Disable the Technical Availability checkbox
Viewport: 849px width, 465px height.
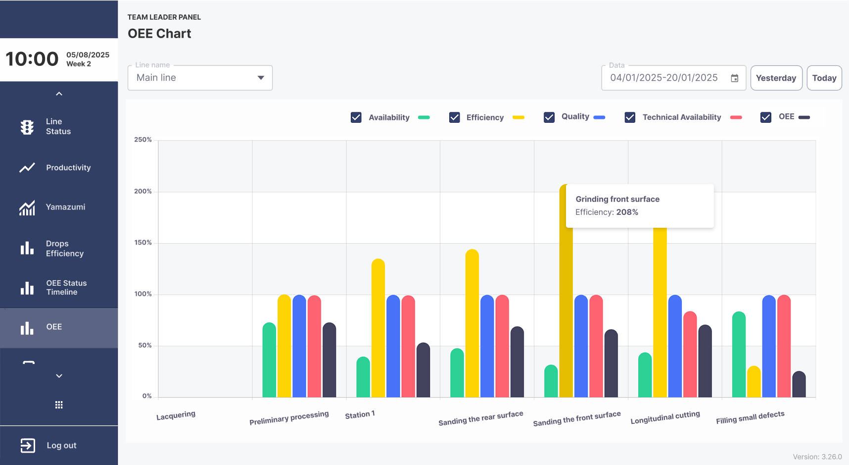pyautogui.click(x=630, y=117)
